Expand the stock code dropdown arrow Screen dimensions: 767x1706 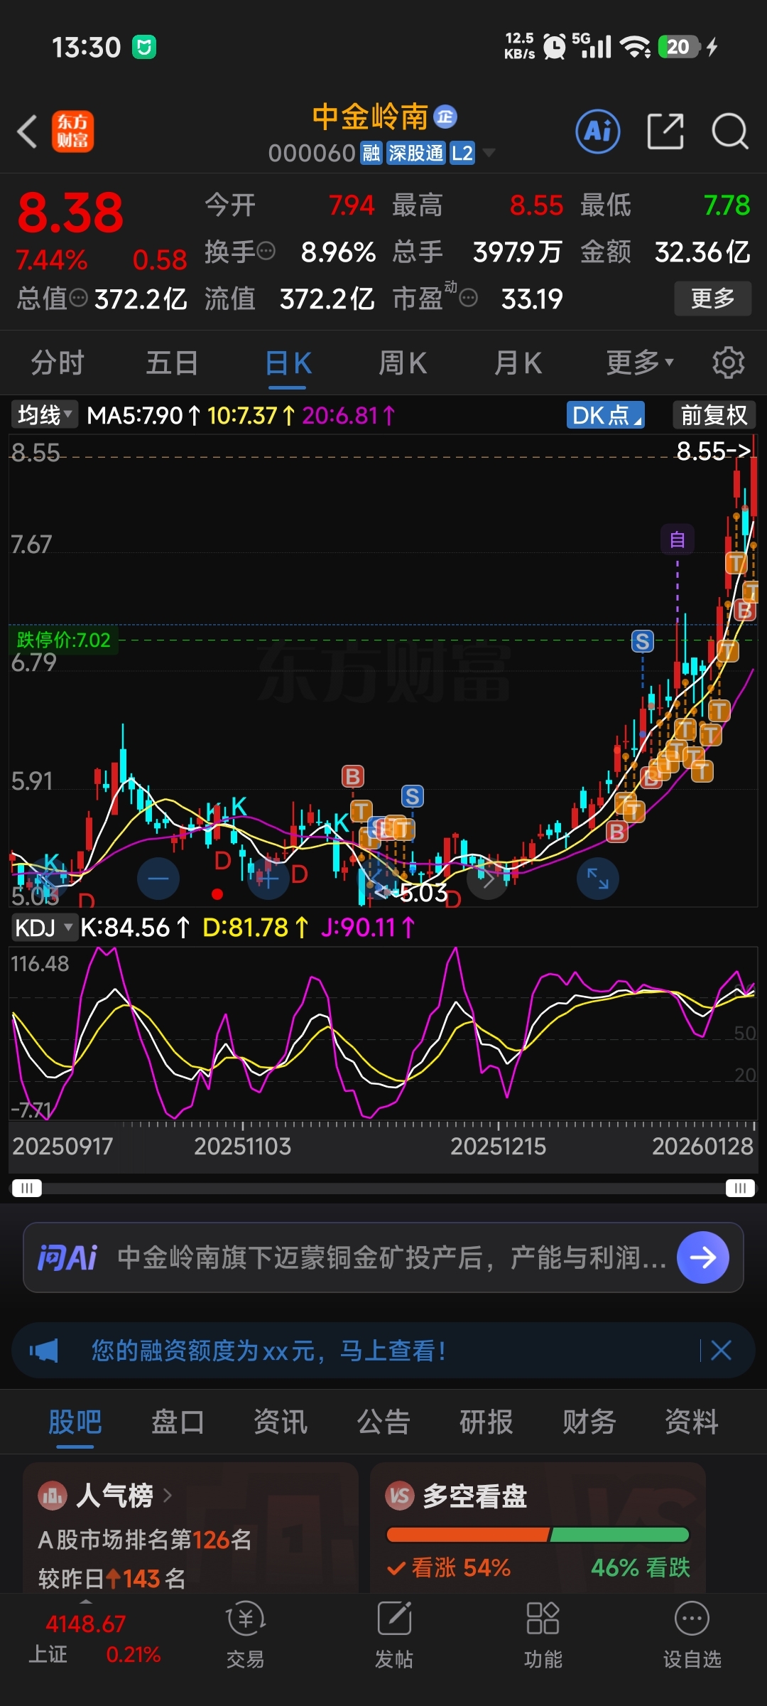489,153
